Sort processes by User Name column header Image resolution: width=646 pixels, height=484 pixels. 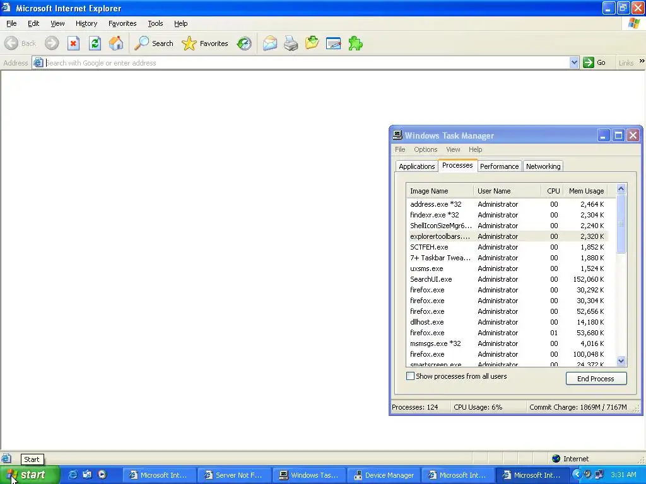[x=507, y=191]
